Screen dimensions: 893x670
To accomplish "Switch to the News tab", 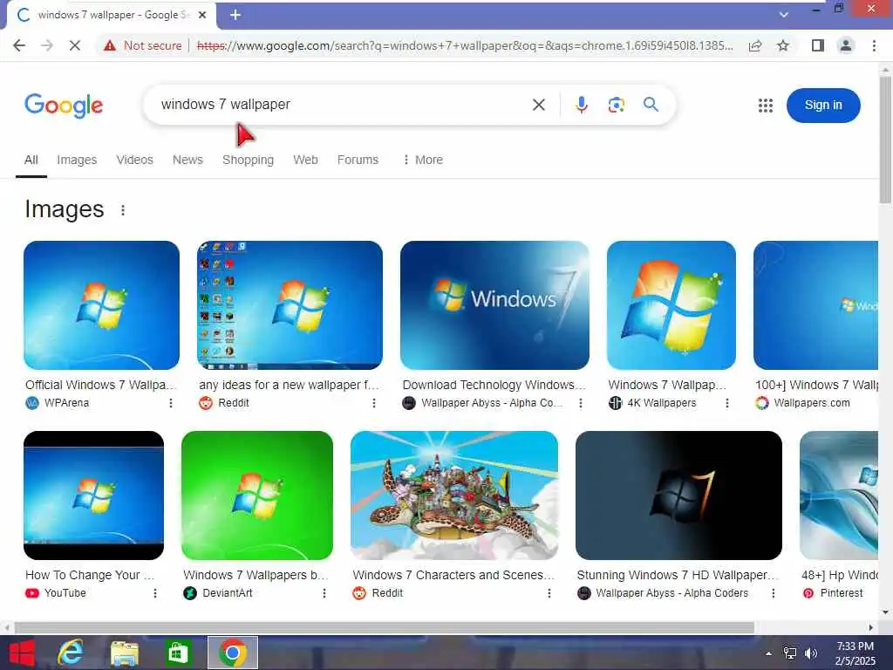I will (188, 161).
